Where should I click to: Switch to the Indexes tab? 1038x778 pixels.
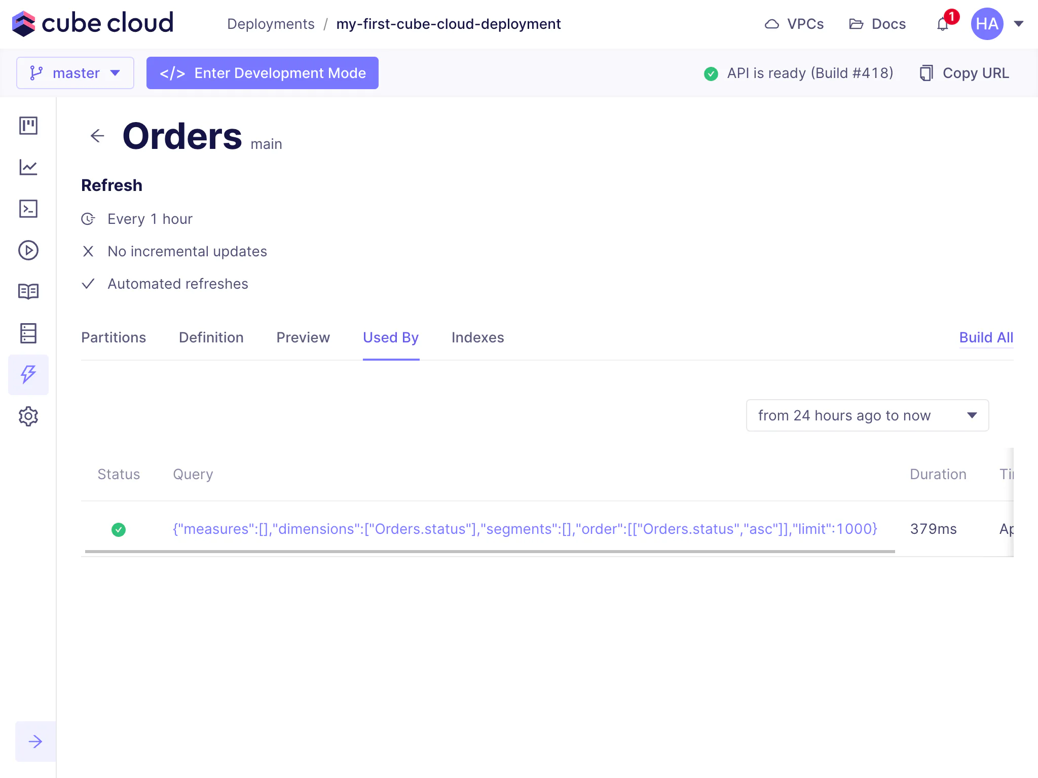click(477, 337)
